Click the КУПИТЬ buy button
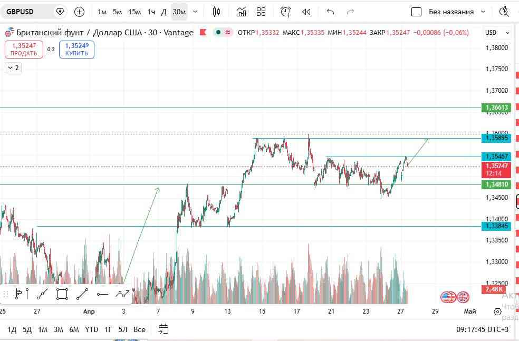The image size is (519, 341). (x=76, y=50)
